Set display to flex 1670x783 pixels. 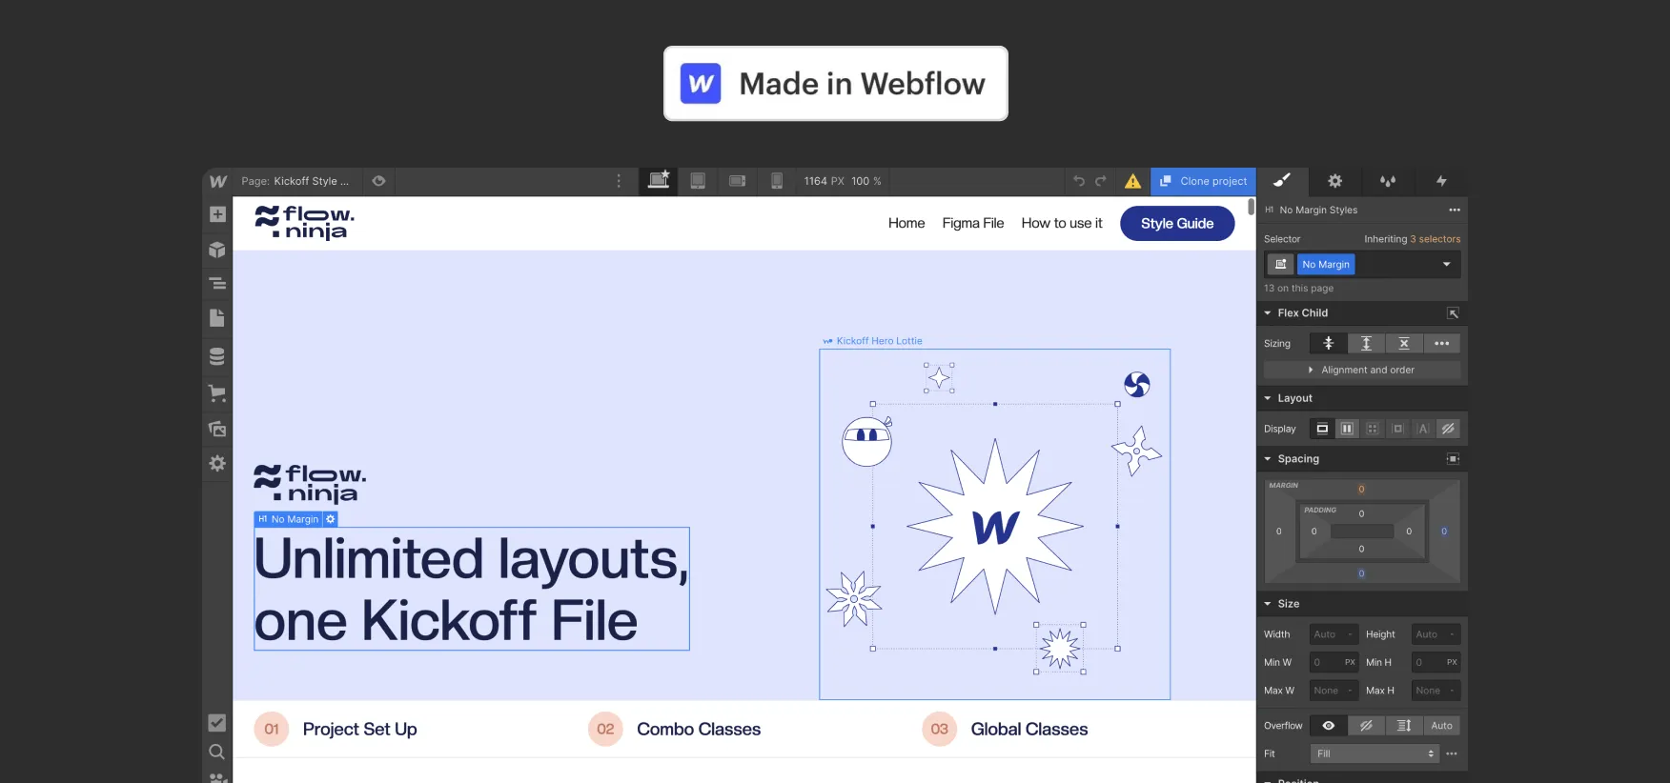tap(1347, 429)
